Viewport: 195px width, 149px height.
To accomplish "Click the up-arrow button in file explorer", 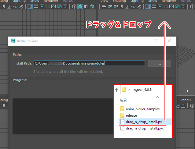I will point(116,90).
